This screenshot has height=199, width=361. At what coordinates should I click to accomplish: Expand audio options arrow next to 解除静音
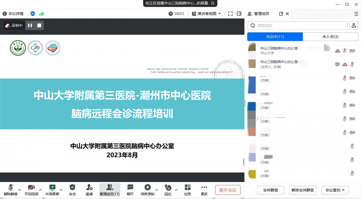pos(20,190)
